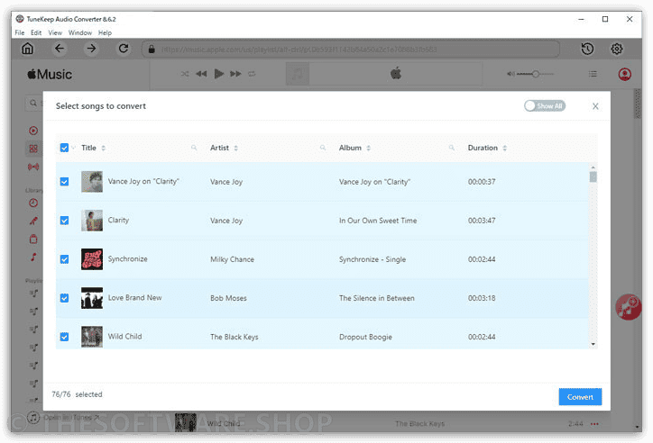Click the red add-to-convert floating button
Image resolution: width=653 pixels, height=443 pixels.
(628, 307)
